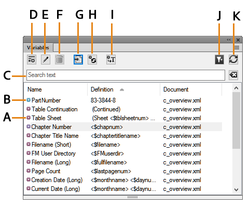The image size is (249, 206).
Task: Click c_overview.xml in the PartNumber row
Action: (182, 100)
